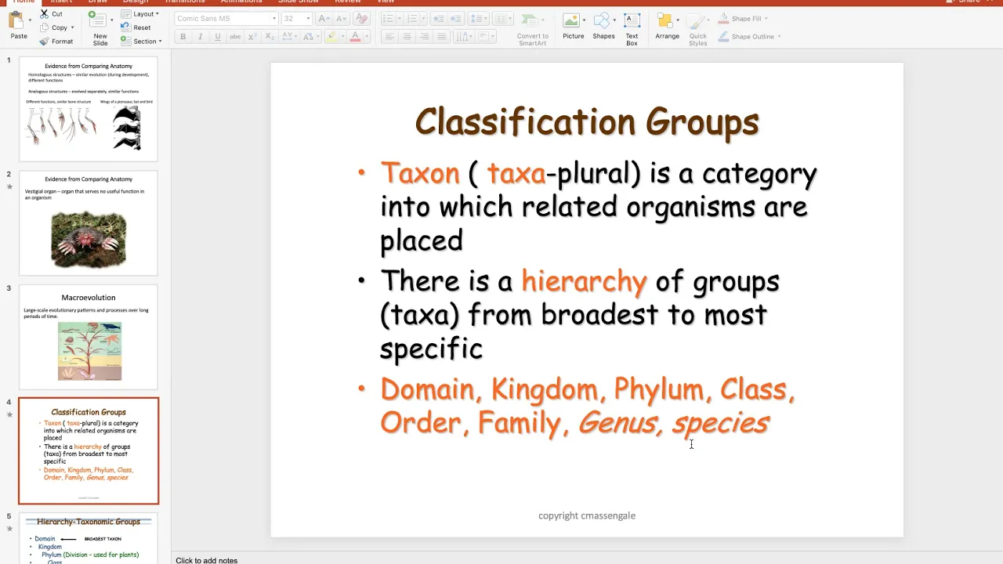
Task: Align text to the left
Action: [389, 37]
